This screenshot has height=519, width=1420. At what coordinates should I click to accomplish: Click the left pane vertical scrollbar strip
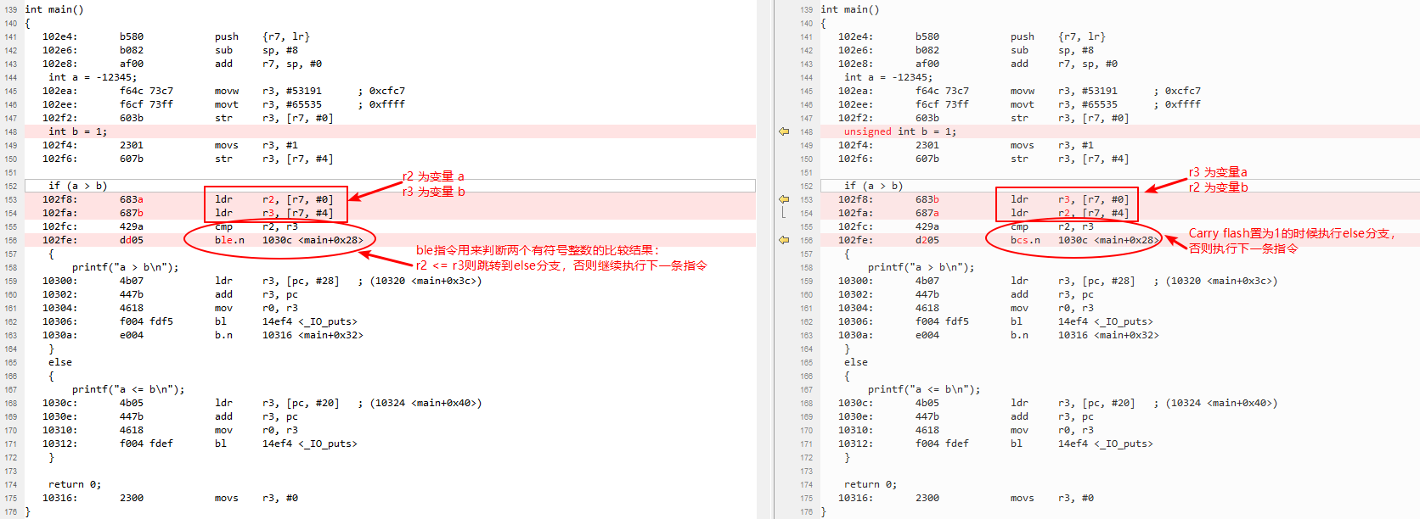764,254
